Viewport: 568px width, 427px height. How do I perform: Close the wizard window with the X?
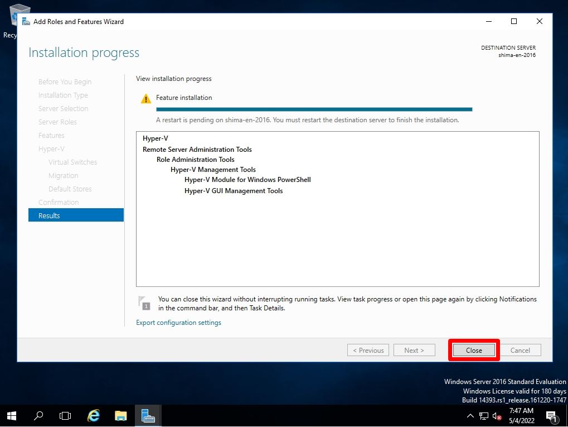click(540, 21)
